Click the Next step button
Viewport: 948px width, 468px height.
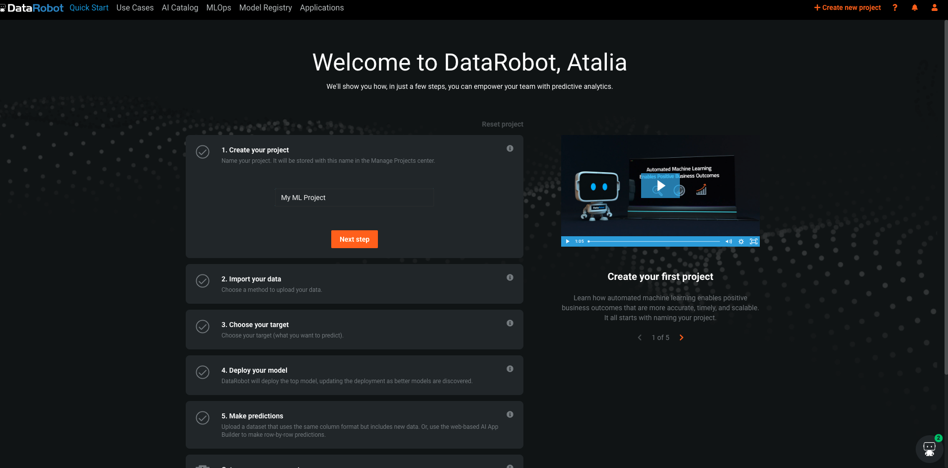(355, 239)
